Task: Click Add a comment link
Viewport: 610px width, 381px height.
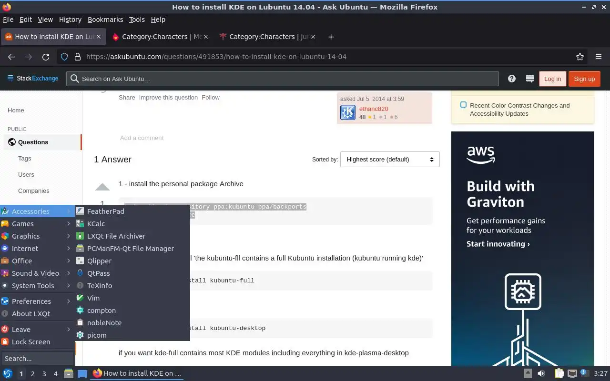Action: pos(142,138)
